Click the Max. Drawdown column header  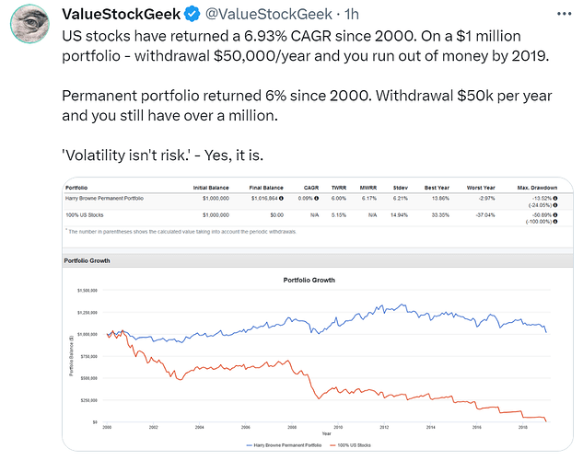pos(537,188)
